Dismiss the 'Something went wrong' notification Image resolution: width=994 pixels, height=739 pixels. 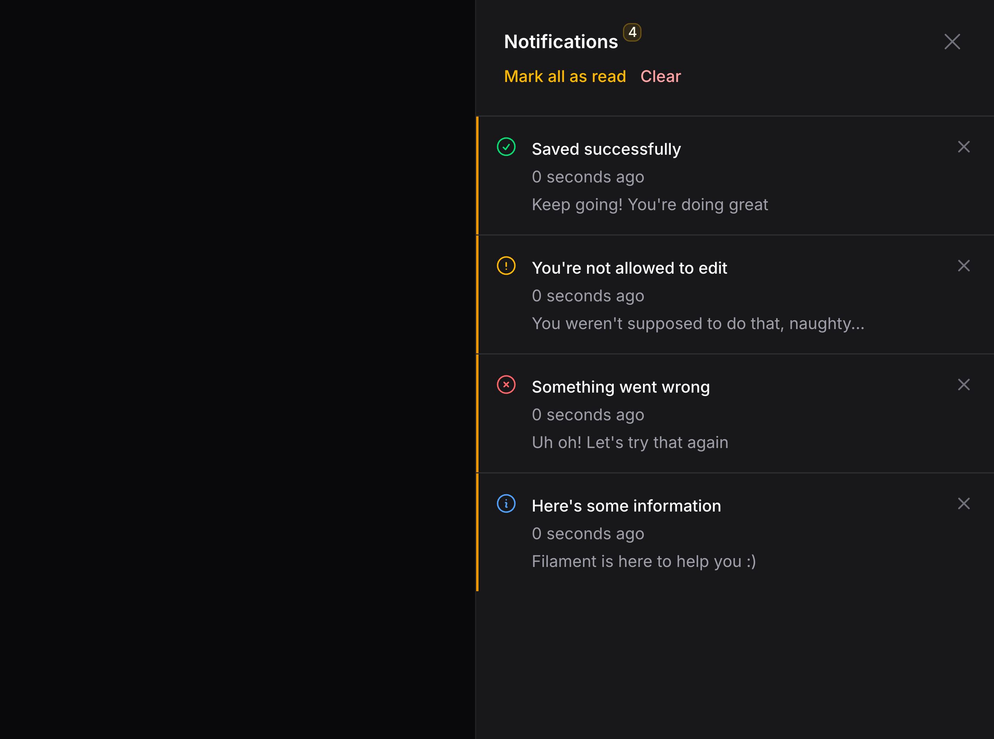click(x=964, y=384)
